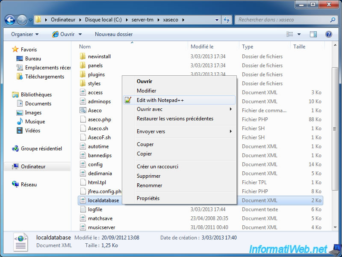Open the Organiser dropdown menu
Screen dimensions: 342x257
pyautogui.click(x=25, y=34)
